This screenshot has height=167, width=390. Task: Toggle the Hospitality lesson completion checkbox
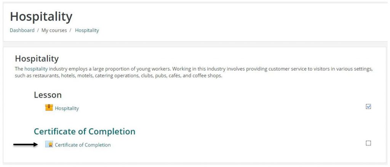point(368,107)
